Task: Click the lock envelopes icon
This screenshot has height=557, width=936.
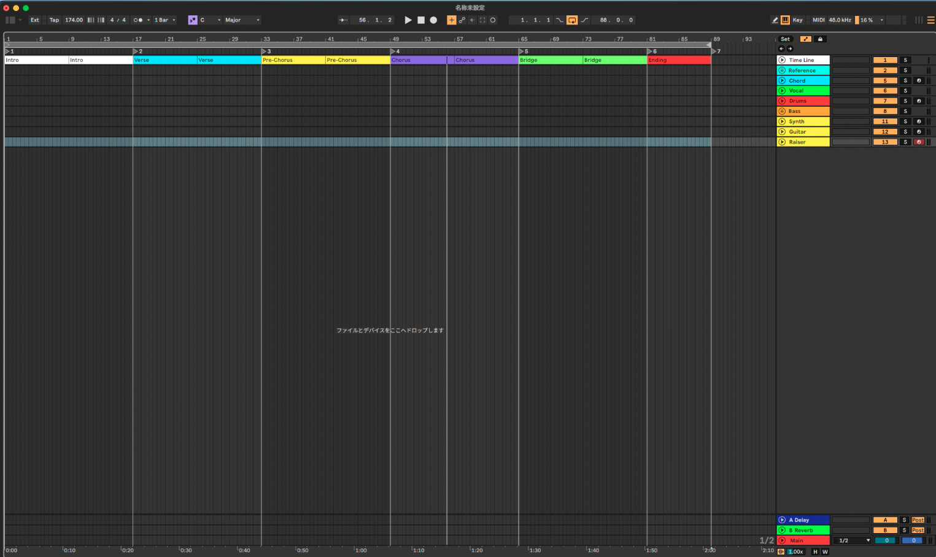Action: point(820,39)
